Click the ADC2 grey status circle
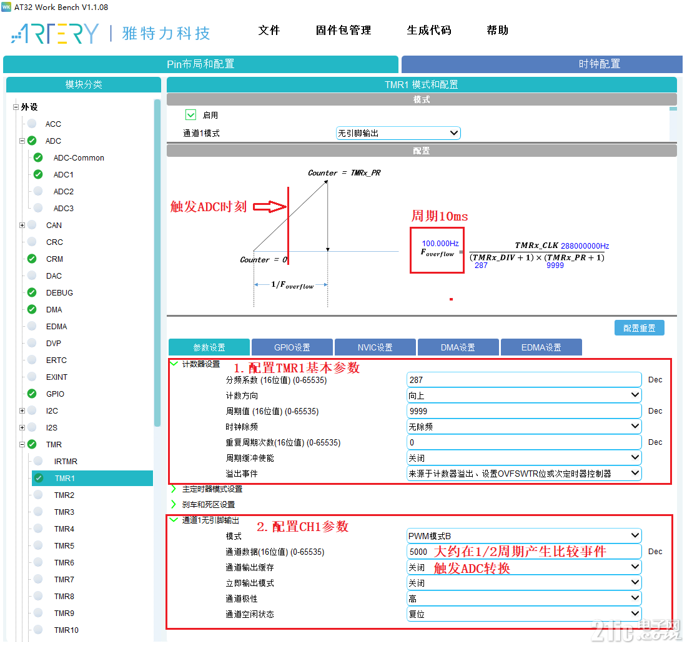687x646 pixels. pos(38,191)
